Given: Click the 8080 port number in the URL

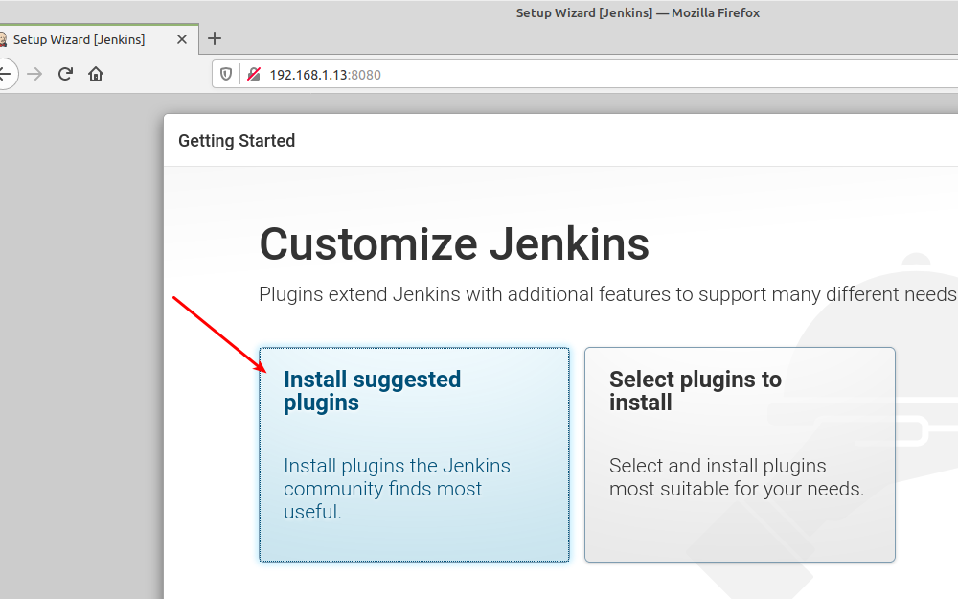Looking at the screenshot, I should click(x=366, y=75).
